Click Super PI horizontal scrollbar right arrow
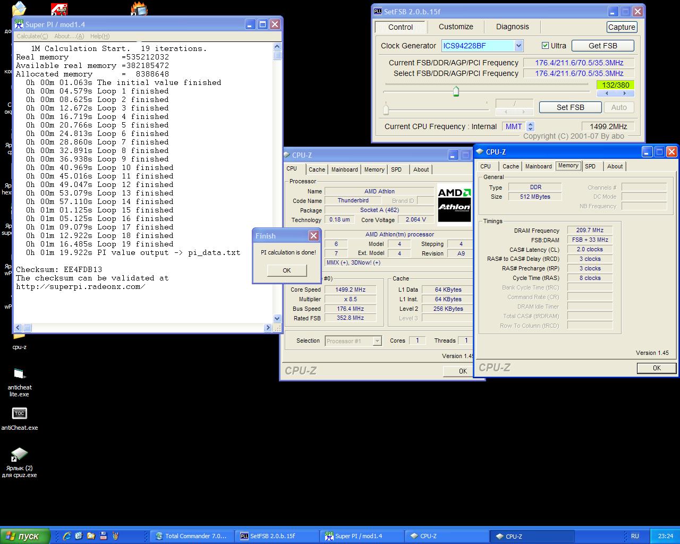Viewport: 680px width, 544px height. point(268,328)
